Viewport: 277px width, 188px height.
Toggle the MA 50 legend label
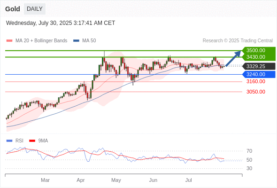(89, 41)
